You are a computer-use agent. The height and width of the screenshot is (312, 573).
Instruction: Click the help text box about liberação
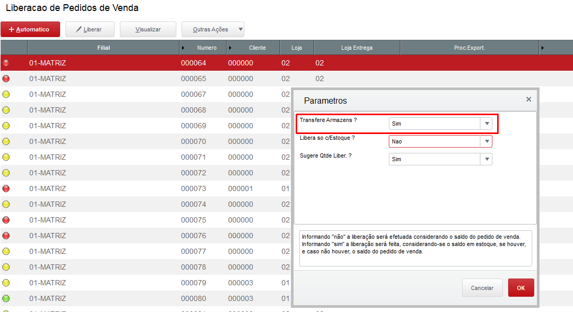pyautogui.click(x=415, y=248)
